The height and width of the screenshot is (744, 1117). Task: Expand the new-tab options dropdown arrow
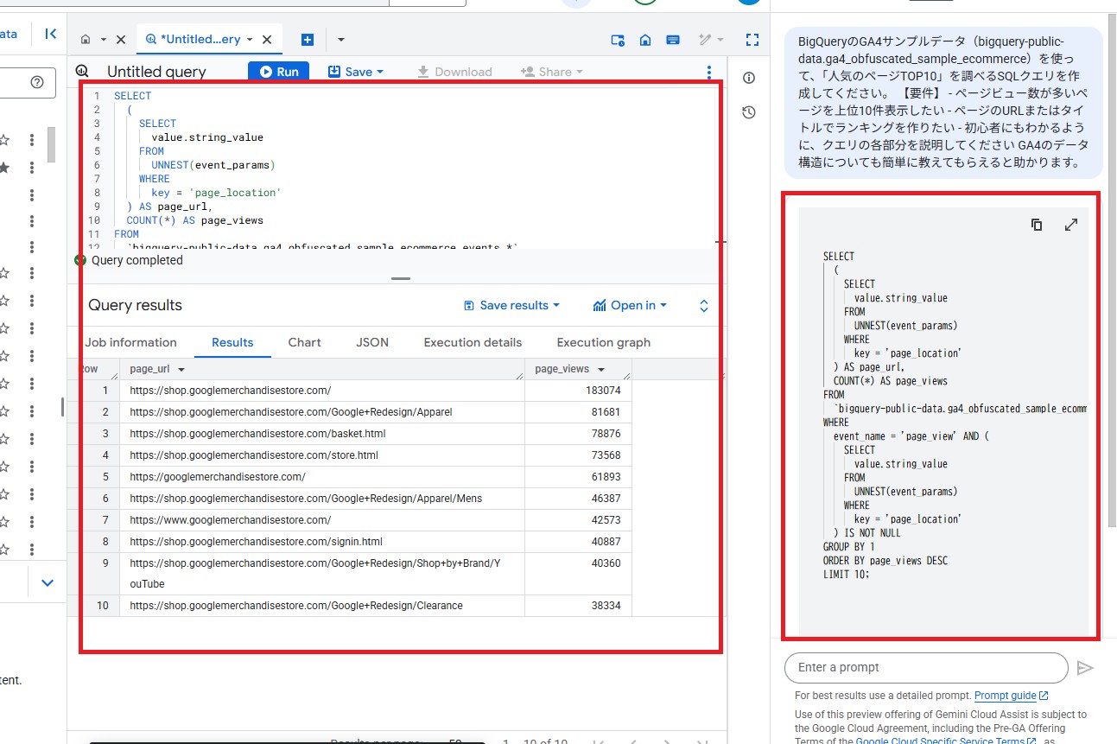click(x=341, y=40)
